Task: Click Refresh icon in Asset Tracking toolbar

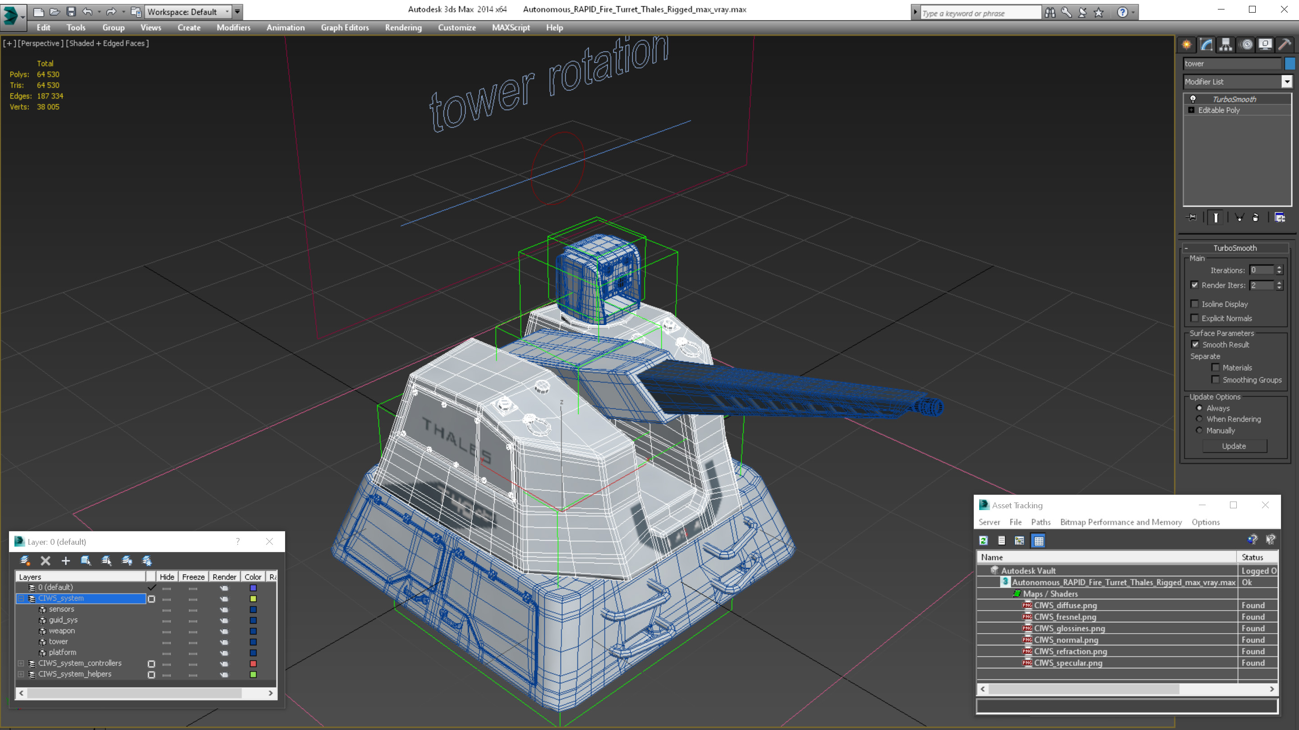Action: 983,540
